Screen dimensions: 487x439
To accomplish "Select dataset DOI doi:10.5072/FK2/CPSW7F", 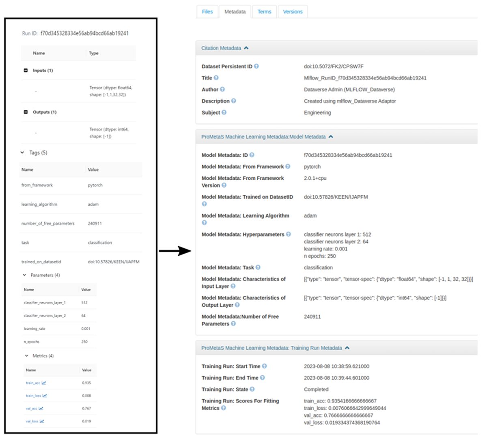I will pyautogui.click(x=334, y=66).
